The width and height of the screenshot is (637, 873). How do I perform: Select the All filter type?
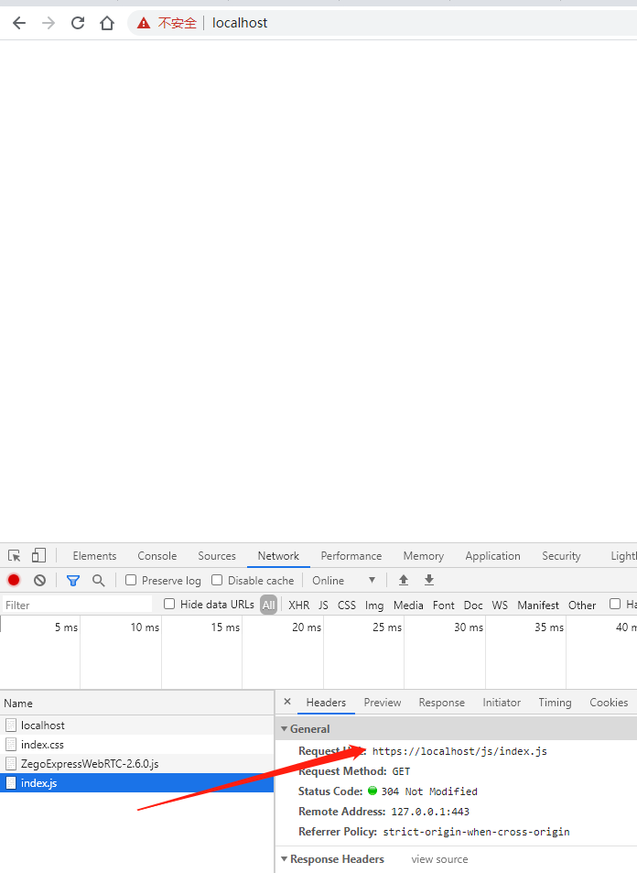tap(269, 605)
